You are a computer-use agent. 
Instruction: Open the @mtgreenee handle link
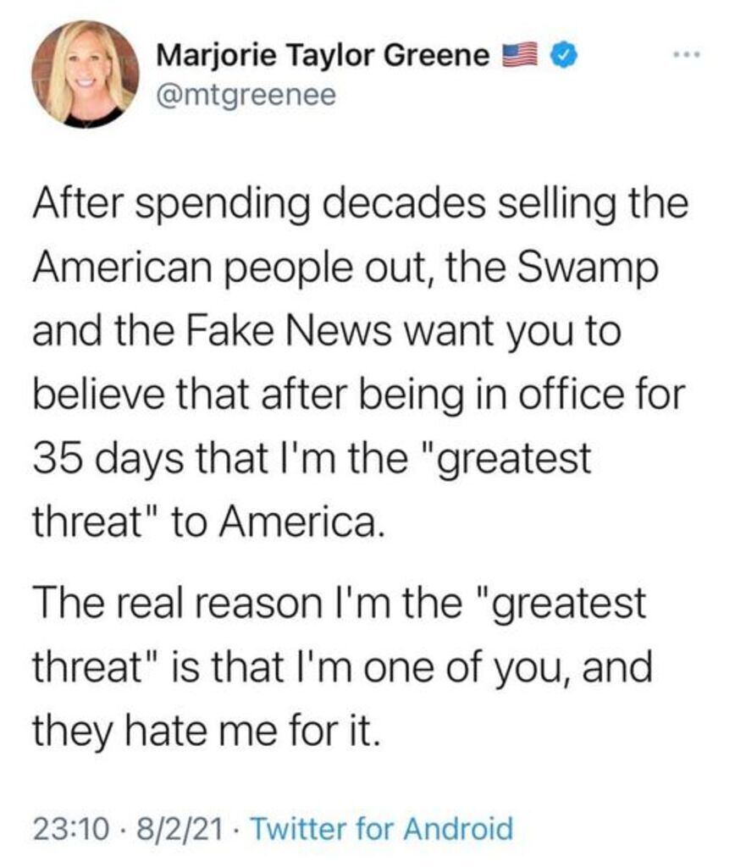pyautogui.click(x=246, y=96)
